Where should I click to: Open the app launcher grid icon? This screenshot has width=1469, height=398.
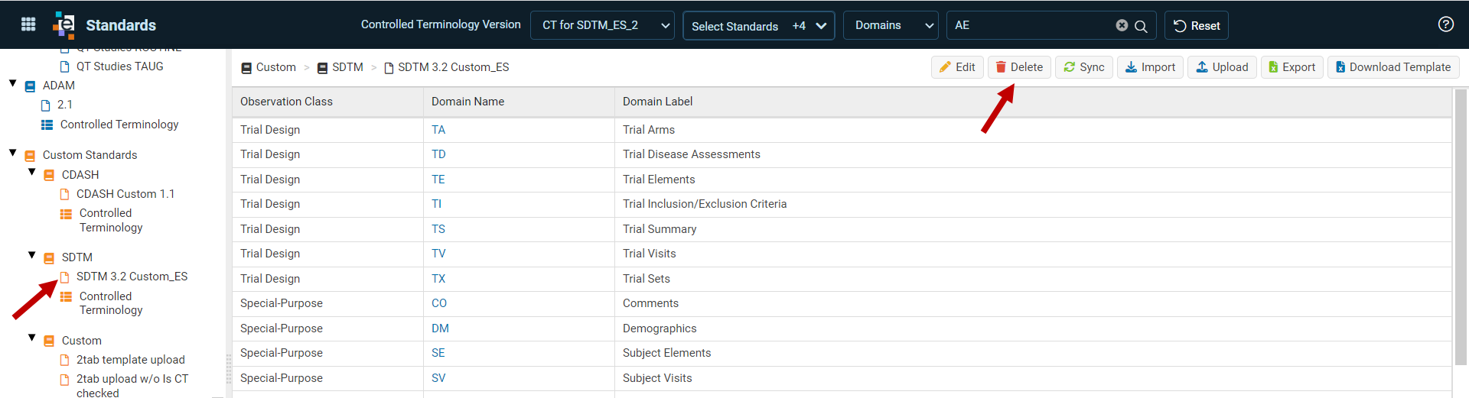point(28,24)
